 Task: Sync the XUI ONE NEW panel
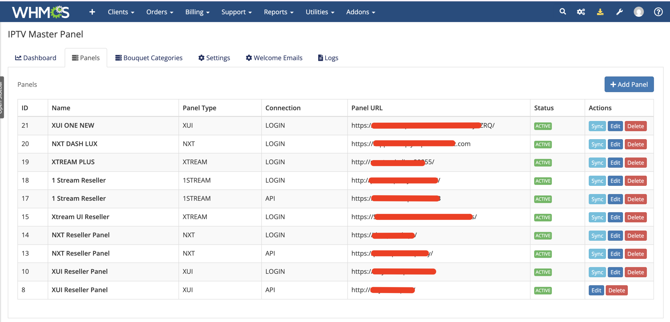point(597,126)
